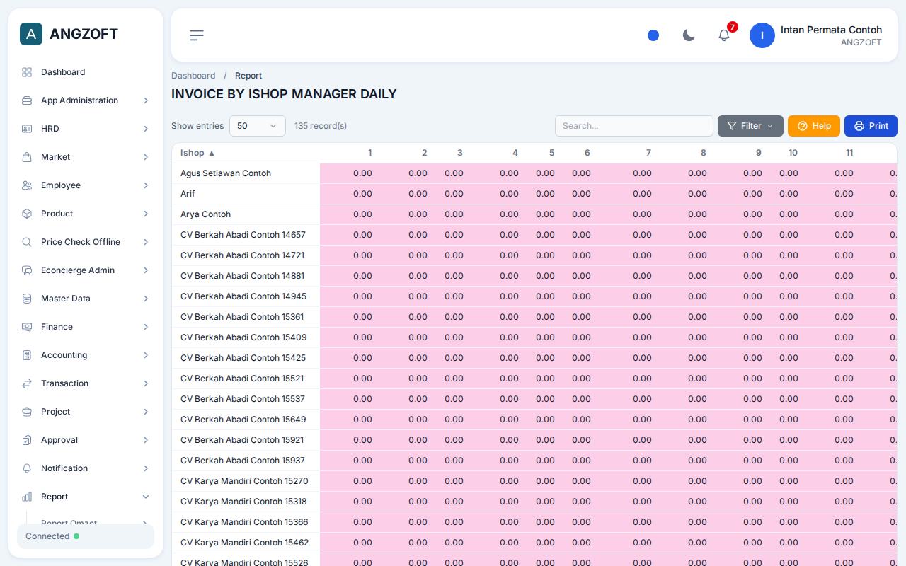Click the Employee people icon

click(27, 185)
